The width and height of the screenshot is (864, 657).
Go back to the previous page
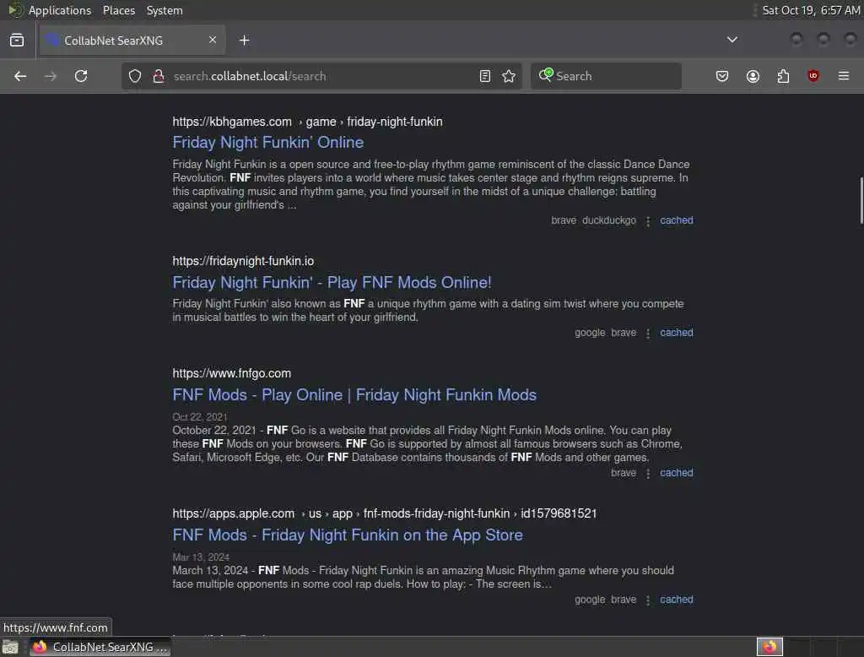(x=20, y=76)
